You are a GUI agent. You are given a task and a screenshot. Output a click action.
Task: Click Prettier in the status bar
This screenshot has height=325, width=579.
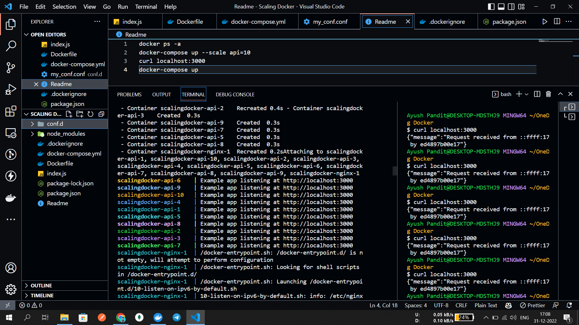[x=533, y=305]
